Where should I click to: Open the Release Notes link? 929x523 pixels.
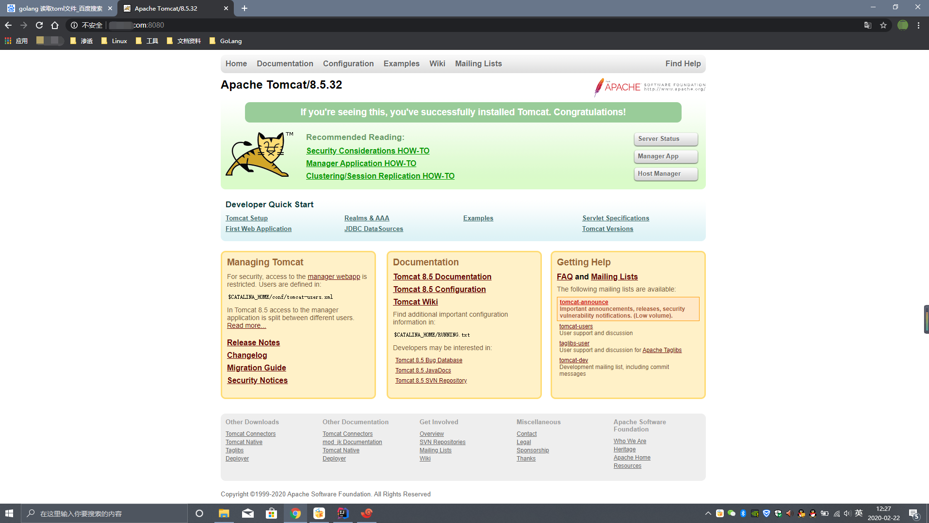(x=253, y=342)
